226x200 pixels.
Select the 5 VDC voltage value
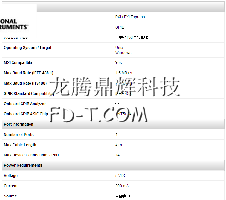click(x=120, y=176)
